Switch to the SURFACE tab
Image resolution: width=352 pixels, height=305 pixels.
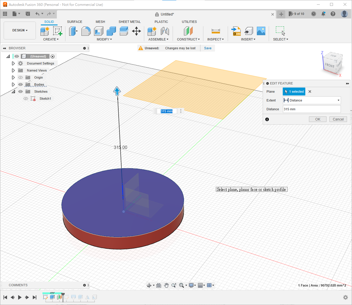74,22
